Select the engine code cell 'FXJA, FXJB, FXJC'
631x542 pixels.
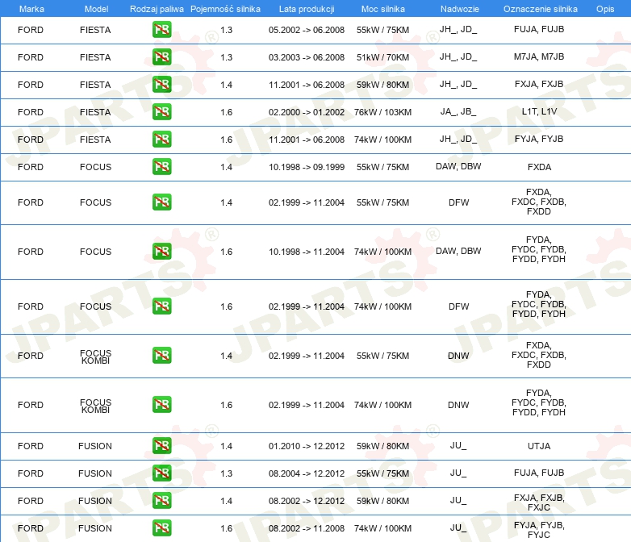coord(539,502)
